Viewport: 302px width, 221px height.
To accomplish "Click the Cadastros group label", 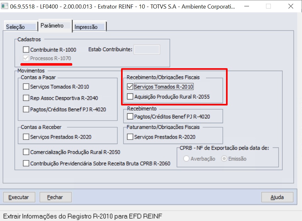I will pyautogui.click(x=29, y=39).
